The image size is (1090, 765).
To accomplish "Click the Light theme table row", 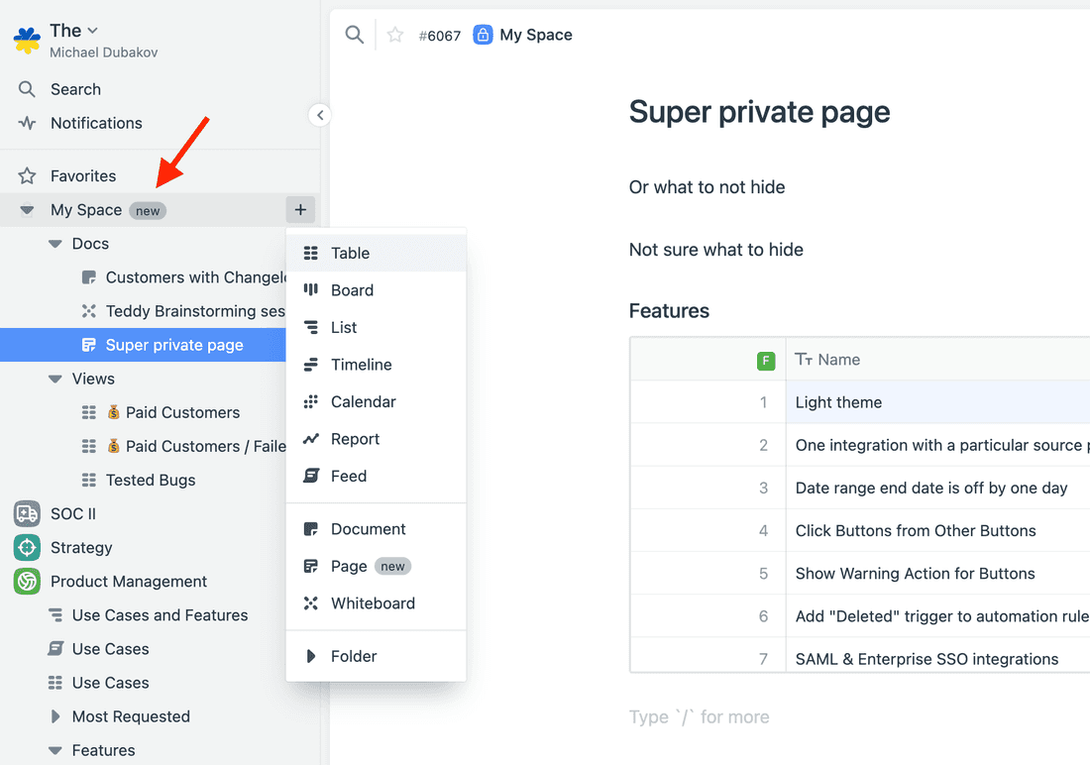I will tap(838, 402).
